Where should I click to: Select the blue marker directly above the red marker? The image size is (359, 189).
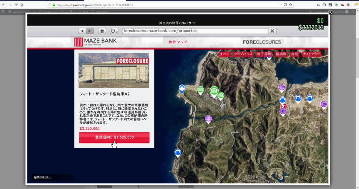282,100
